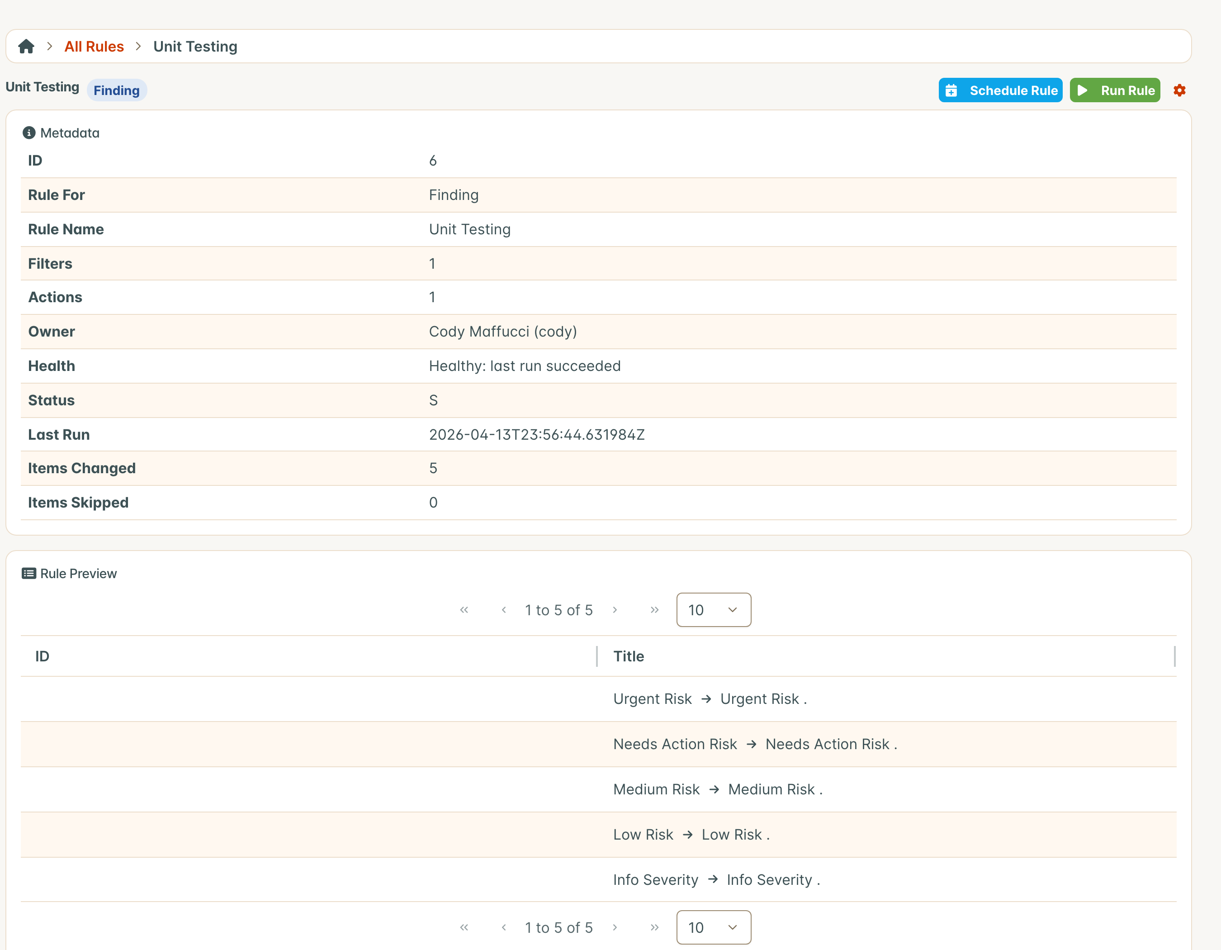Click the Rule Name value Unit Testing
This screenshot has height=950, width=1221.
(x=469, y=229)
